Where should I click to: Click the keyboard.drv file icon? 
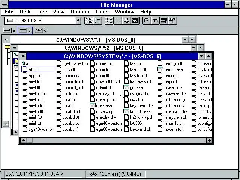[x=126, y=105]
